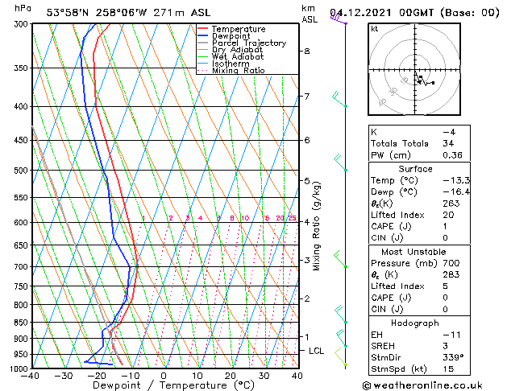
Task: Click the station coordinates title text
Action: tap(128, 13)
